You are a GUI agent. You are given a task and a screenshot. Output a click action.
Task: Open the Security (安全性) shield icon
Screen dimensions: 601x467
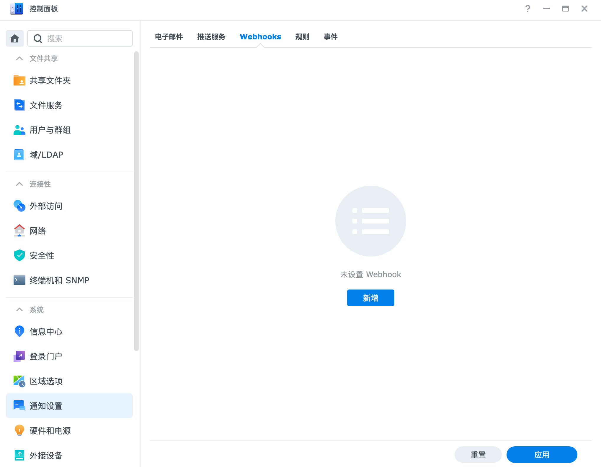(19, 255)
